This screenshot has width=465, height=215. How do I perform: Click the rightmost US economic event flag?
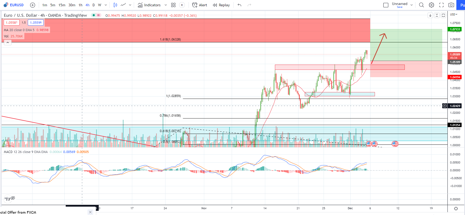click(395, 144)
